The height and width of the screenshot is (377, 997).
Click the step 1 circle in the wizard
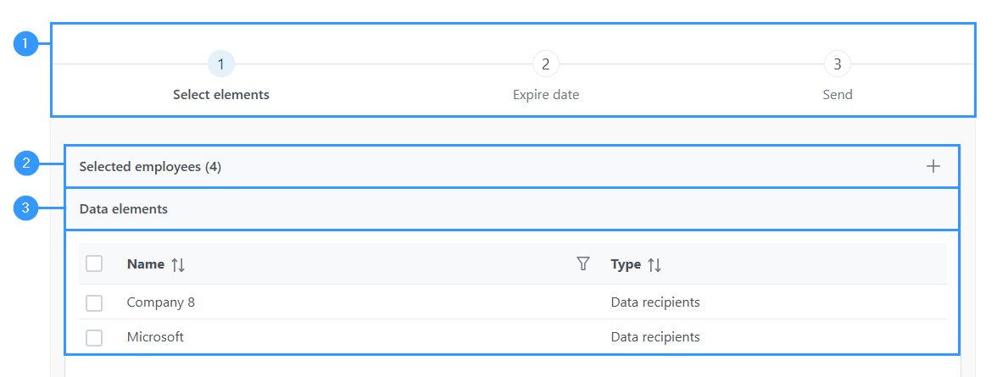pyautogui.click(x=221, y=64)
